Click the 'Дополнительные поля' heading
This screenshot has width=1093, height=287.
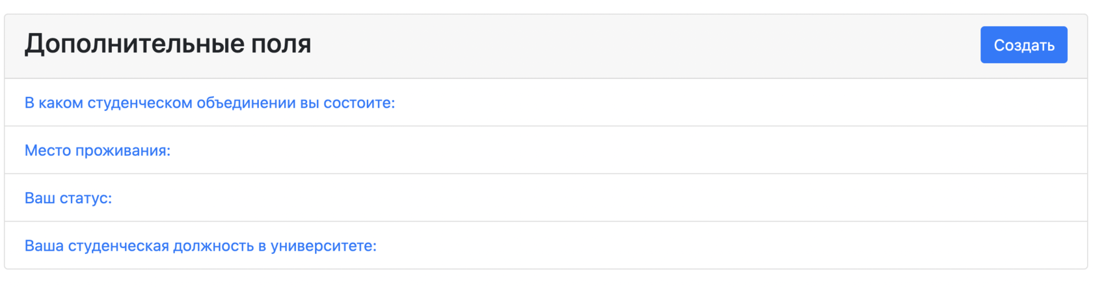[x=167, y=44]
